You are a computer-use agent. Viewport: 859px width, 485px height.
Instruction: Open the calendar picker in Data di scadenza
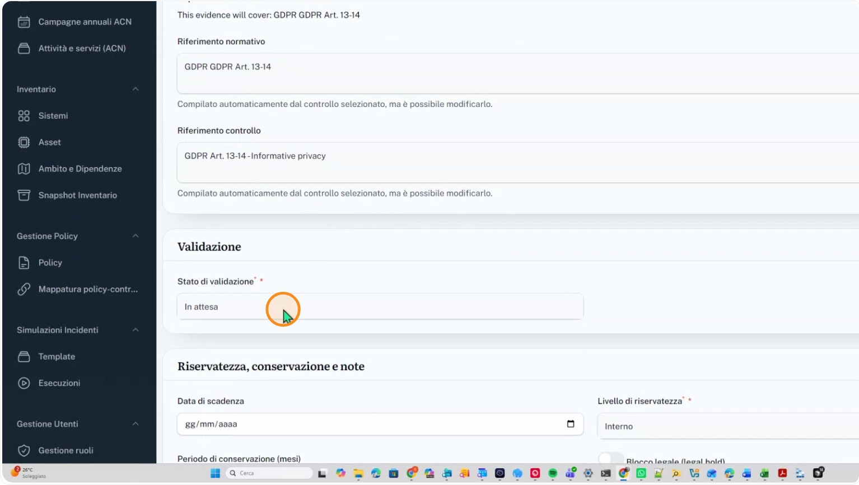click(x=571, y=424)
